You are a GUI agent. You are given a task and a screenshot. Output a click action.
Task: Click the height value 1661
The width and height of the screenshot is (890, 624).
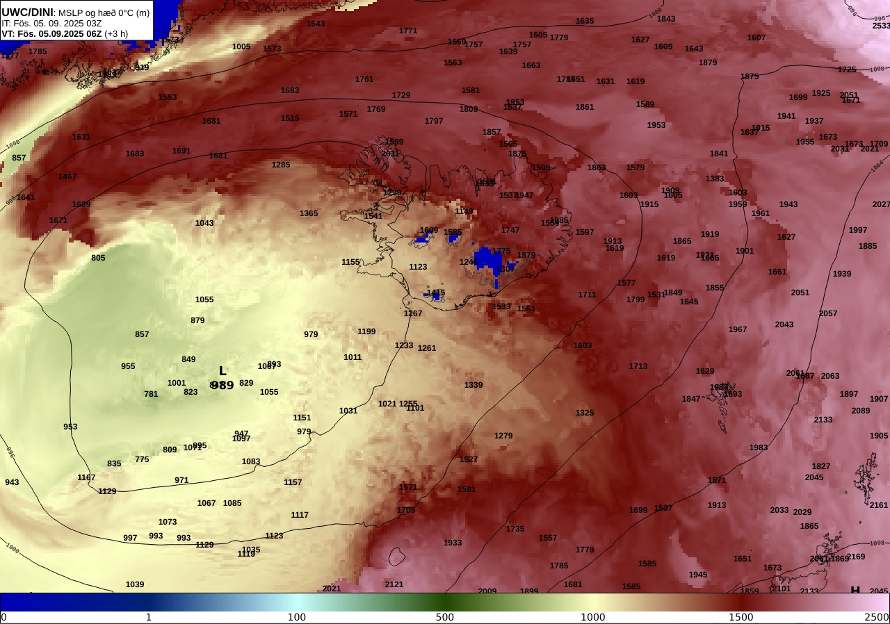tap(777, 272)
